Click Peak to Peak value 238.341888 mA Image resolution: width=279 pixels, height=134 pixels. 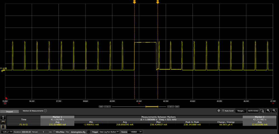click(192, 124)
